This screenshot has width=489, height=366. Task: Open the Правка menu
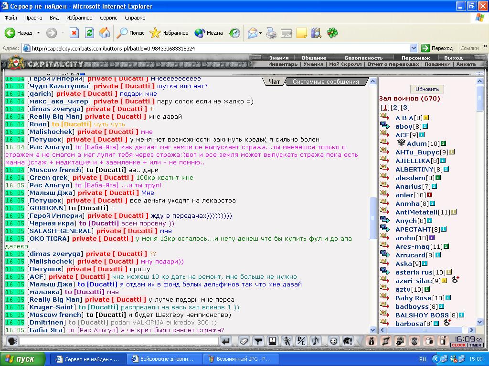pos(33,18)
